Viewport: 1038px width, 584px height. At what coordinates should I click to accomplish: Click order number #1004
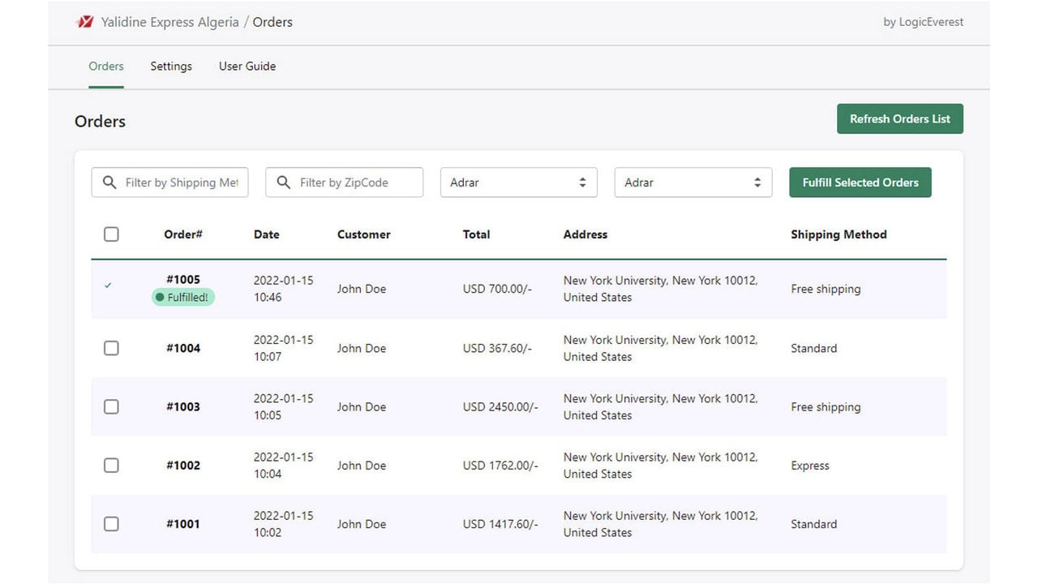pos(183,348)
